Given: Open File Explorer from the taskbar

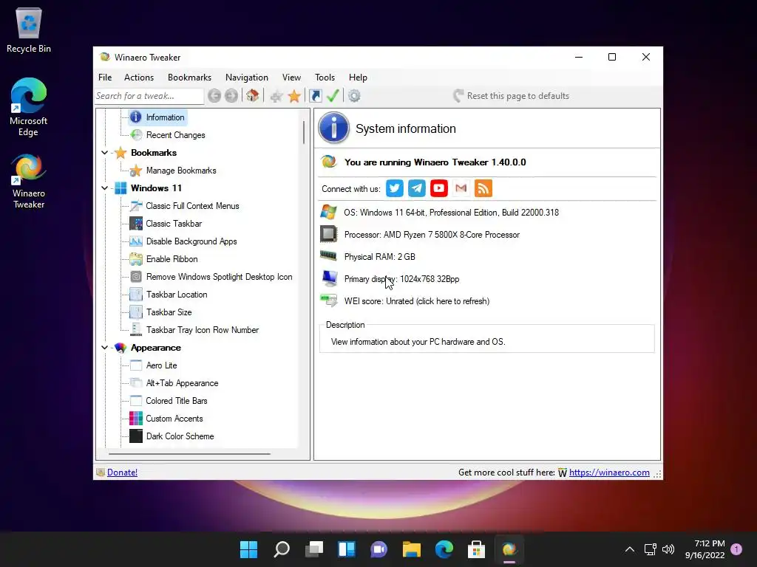Looking at the screenshot, I should click(x=411, y=549).
